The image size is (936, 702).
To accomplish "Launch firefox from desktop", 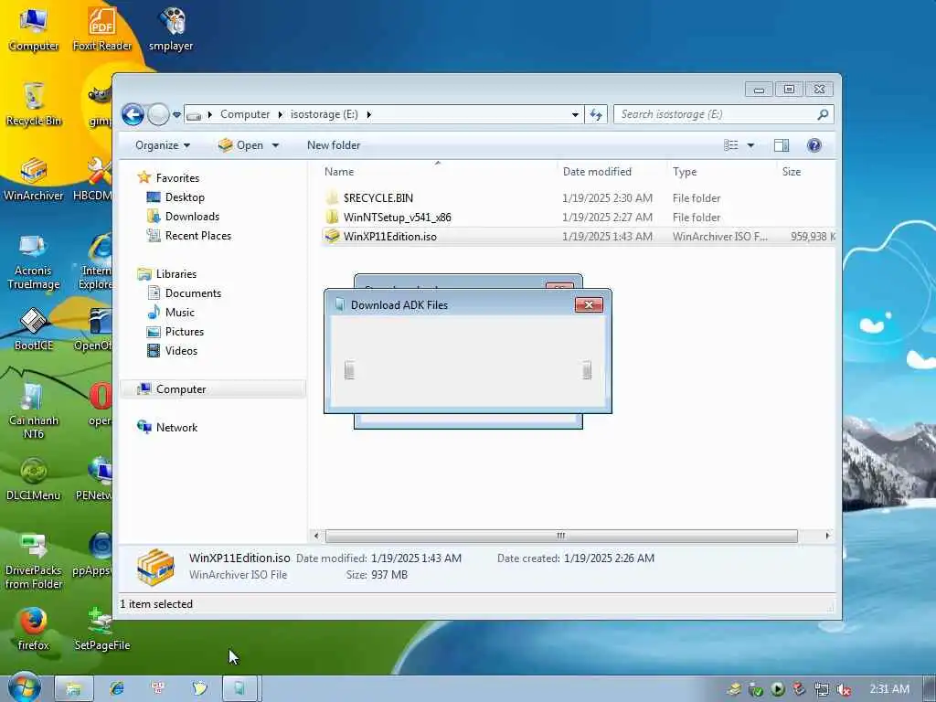I will 34,629.
